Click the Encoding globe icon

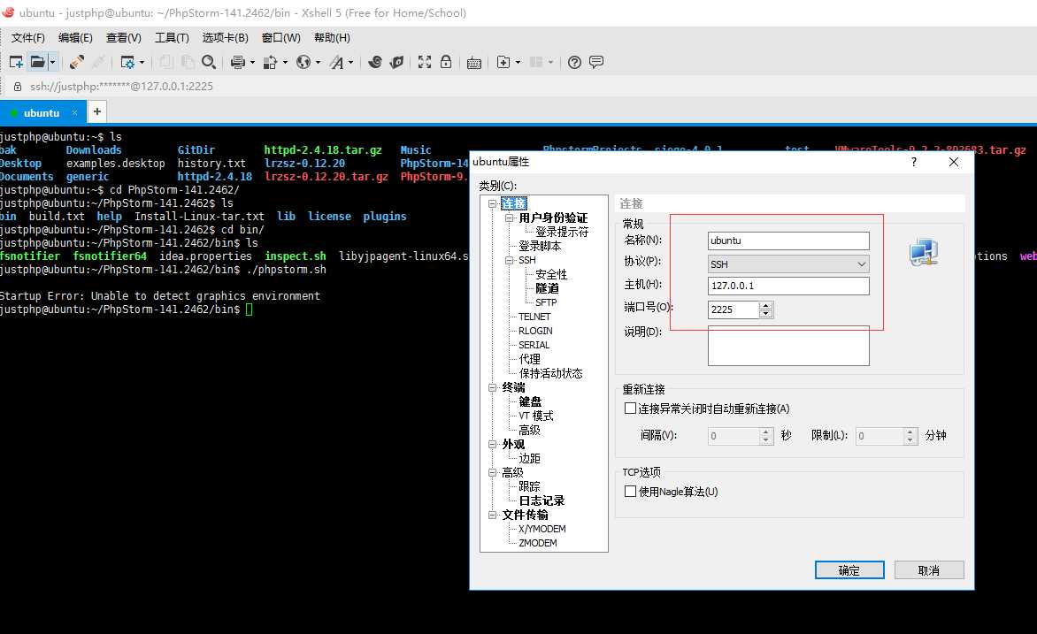303,62
